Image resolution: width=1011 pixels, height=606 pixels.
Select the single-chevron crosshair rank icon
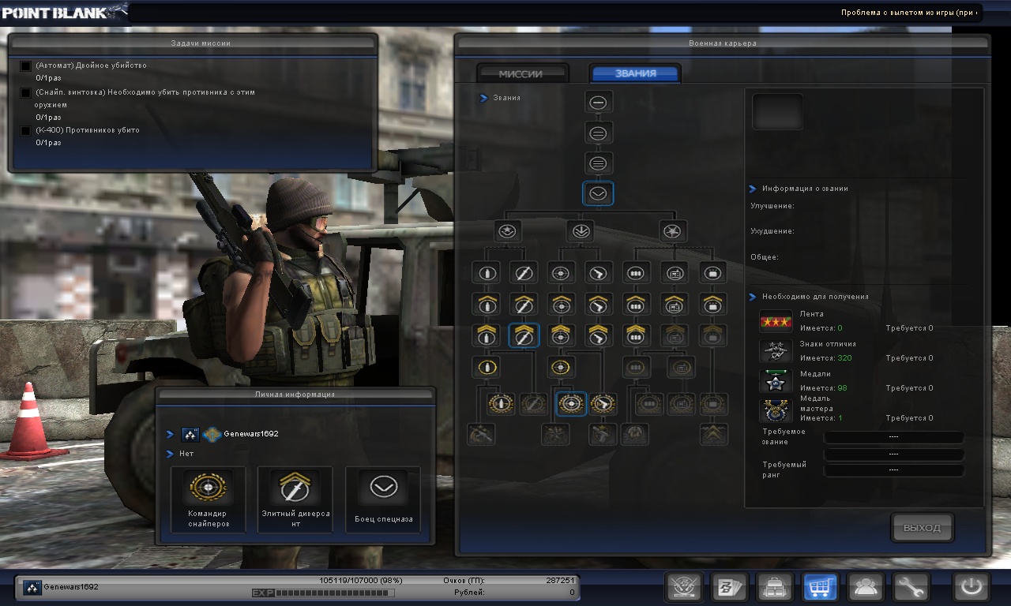tap(562, 305)
